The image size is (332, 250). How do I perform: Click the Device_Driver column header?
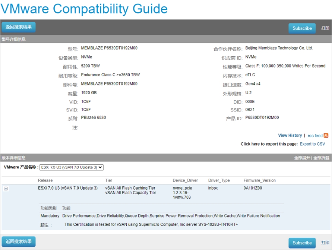point(185,180)
